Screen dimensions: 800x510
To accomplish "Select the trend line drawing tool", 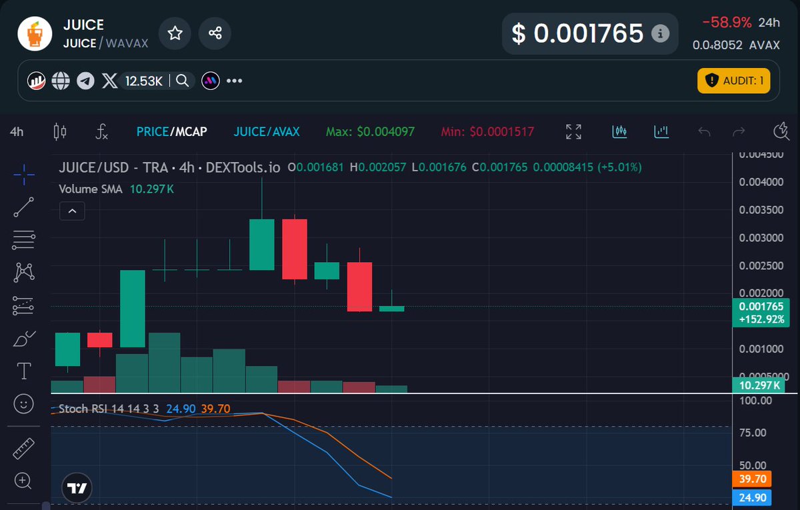I will (23, 207).
